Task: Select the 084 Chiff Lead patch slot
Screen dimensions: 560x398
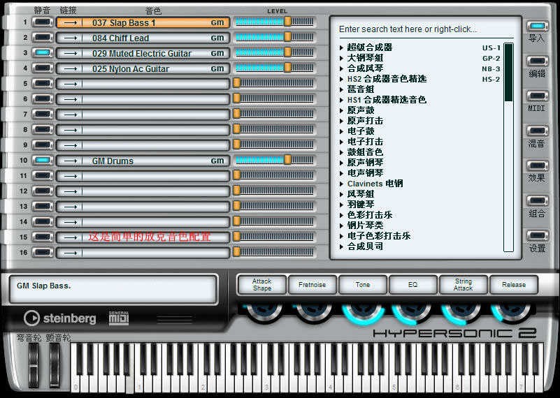Action: 155,38
